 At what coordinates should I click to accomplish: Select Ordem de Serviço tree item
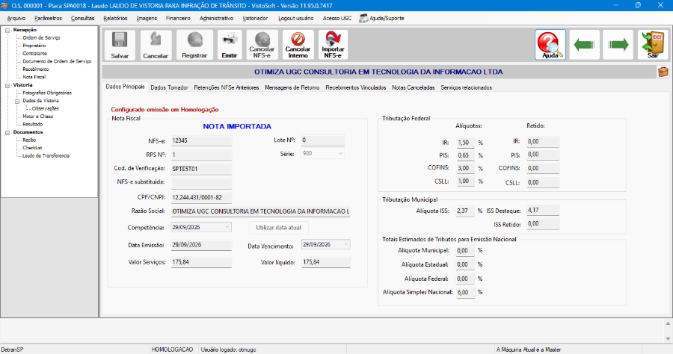(41, 37)
